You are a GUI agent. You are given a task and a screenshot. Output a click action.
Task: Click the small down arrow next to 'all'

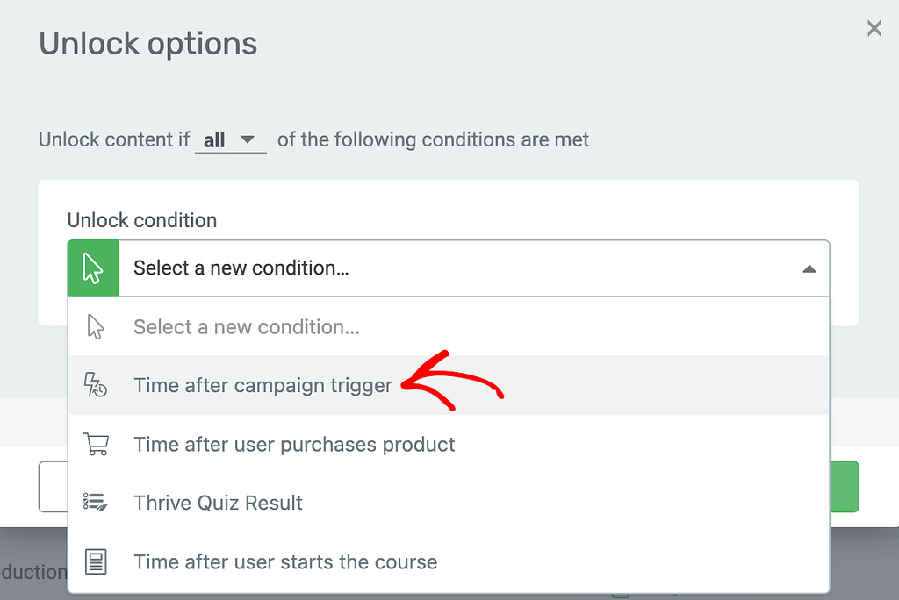tap(247, 139)
